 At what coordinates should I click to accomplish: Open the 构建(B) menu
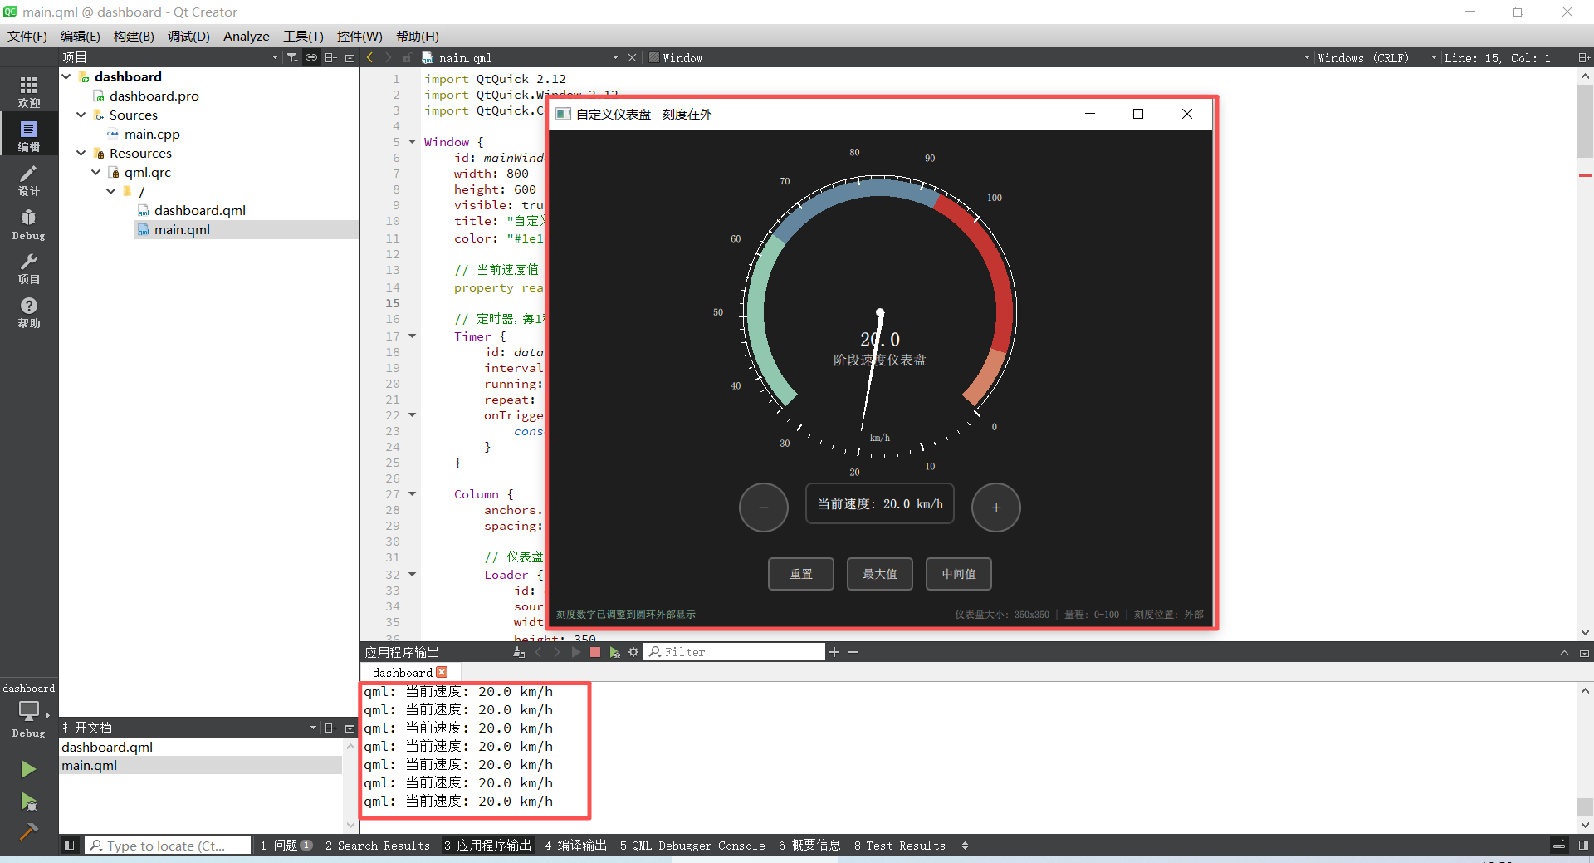coord(134,36)
